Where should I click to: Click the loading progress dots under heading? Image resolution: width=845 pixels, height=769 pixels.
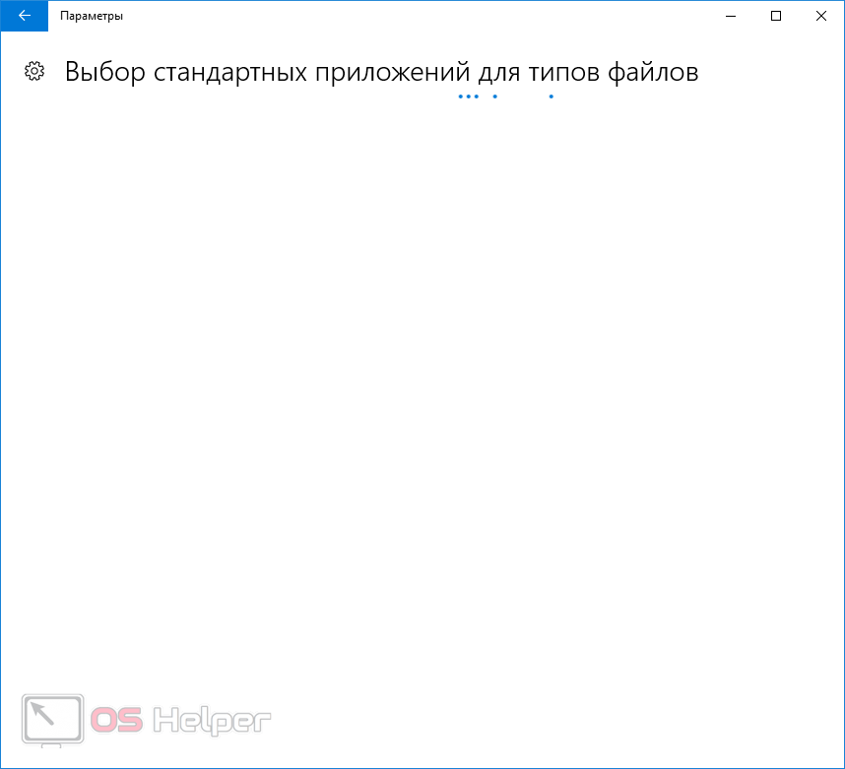point(502,96)
